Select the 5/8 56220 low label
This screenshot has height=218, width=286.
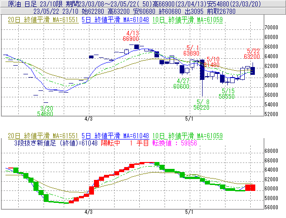pyautogui.click(x=201, y=105)
